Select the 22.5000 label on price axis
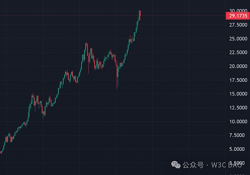 (x=237, y=52)
